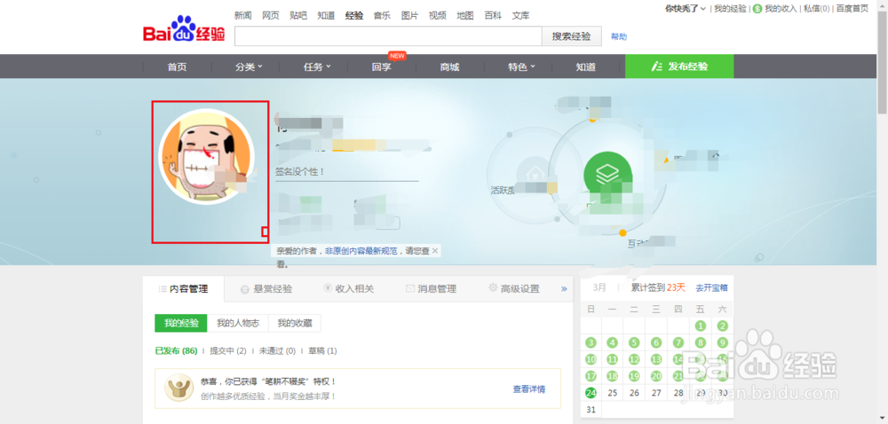Click 网页 in the top product links
Image resolution: width=888 pixels, height=424 pixels.
271,16
